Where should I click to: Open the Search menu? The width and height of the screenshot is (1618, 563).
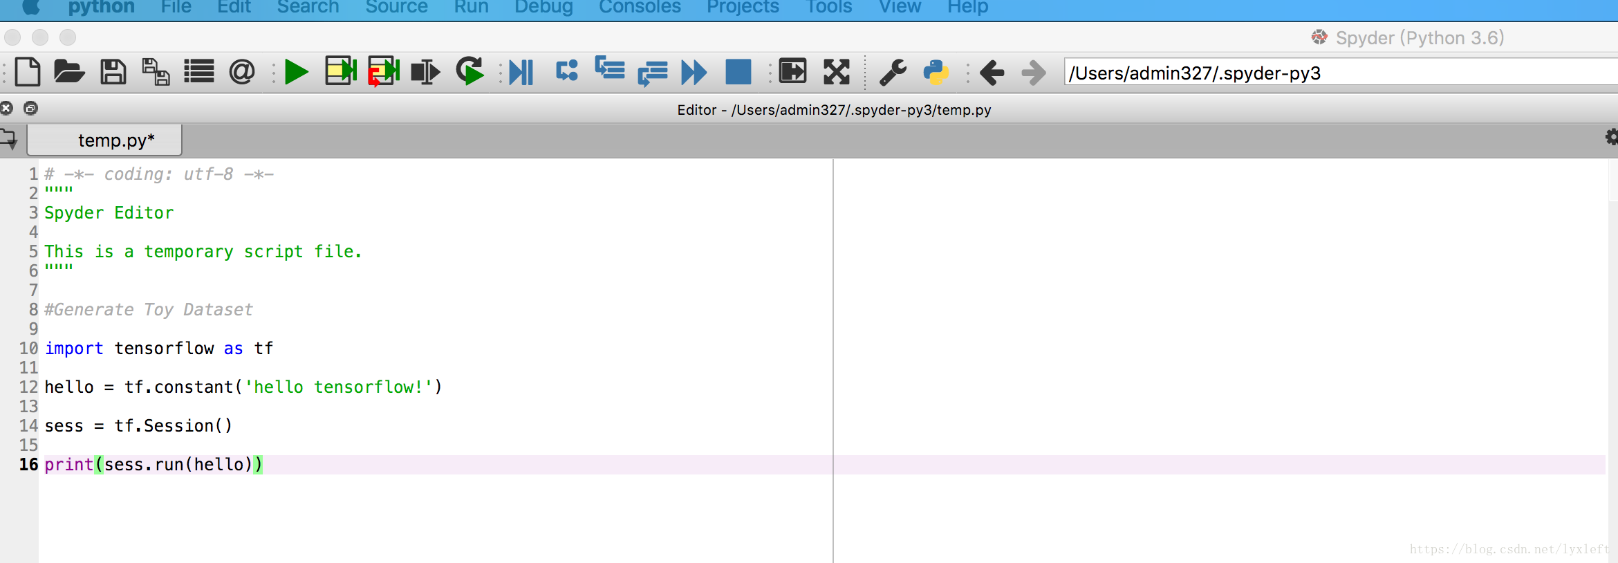click(x=308, y=7)
